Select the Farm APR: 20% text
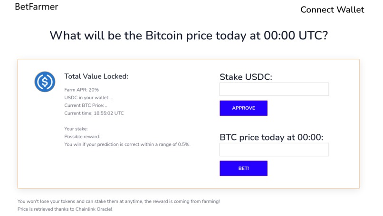Screen dimensions: 383x216 click(82, 90)
